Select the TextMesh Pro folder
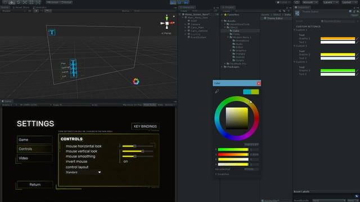 point(238,63)
